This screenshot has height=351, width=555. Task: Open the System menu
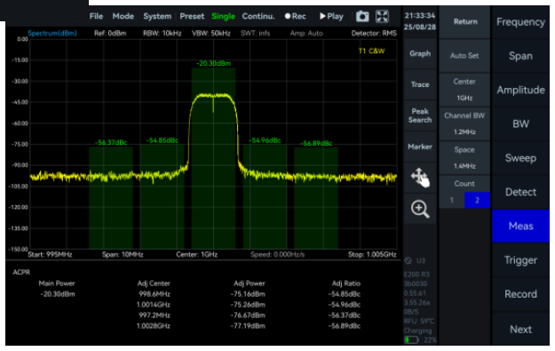point(157,16)
